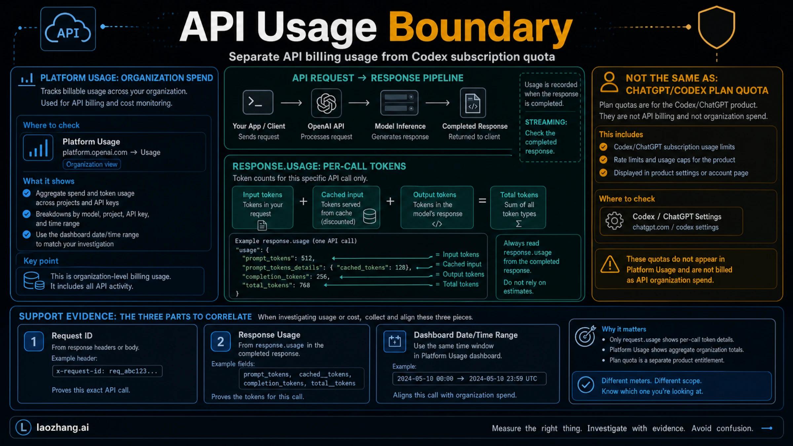Click the checkmark beside Displayed in product settings
The image size is (793, 446).
tap(603, 172)
